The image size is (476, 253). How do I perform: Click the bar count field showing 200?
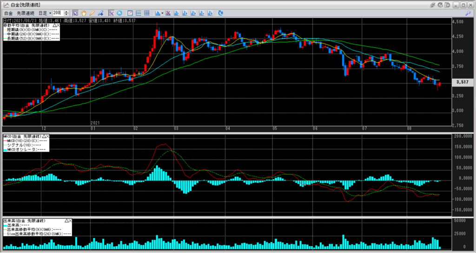tap(58, 13)
